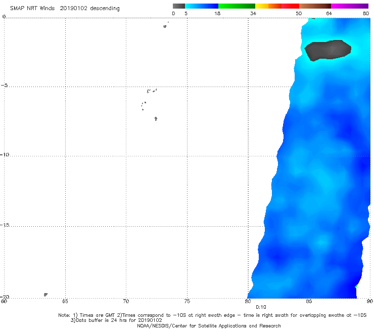This screenshot has height=329, width=374.
Task: Click the word 'descending' in the title
Action: (x=105, y=9)
